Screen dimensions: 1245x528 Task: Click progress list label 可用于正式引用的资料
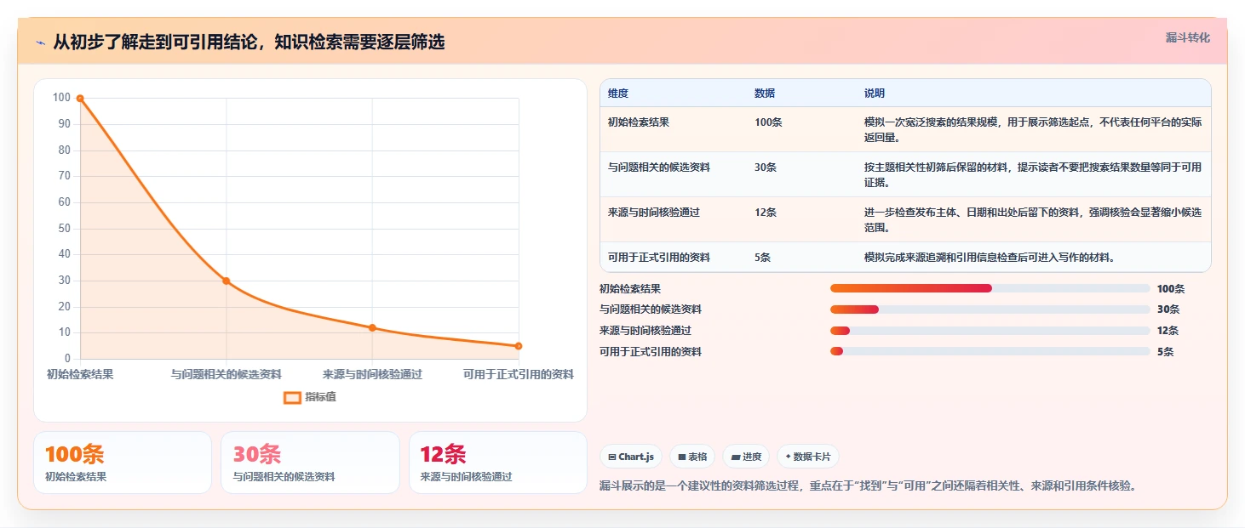point(651,353)
